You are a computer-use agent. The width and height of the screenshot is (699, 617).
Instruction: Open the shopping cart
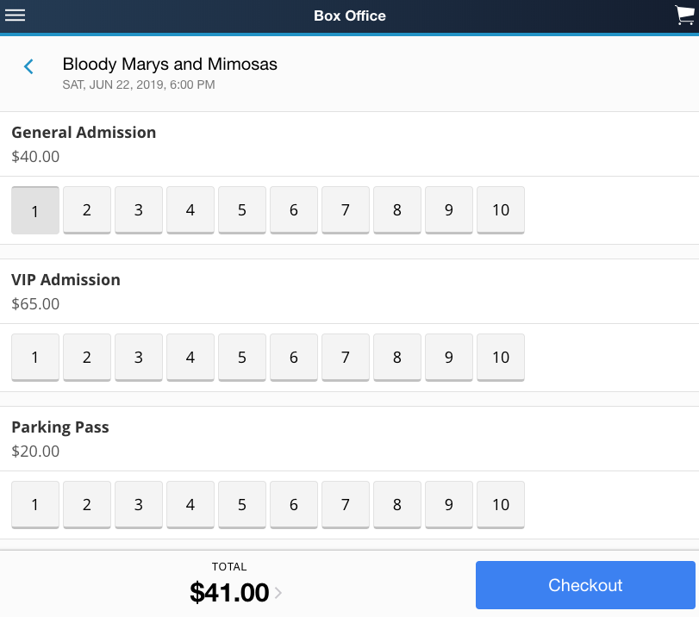pos(683,16)
